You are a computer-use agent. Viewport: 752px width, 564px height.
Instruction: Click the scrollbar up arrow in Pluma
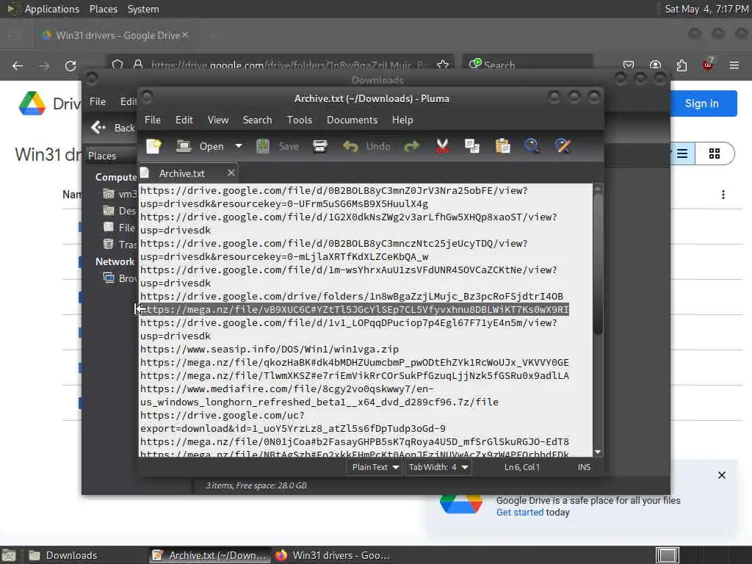(x=598, y=189)
